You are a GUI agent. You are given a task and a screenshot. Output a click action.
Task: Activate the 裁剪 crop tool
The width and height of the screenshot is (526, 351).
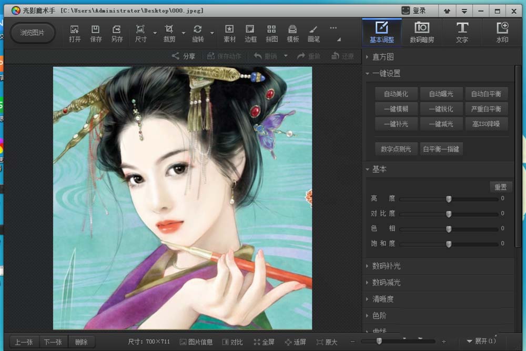click(169, 33)
